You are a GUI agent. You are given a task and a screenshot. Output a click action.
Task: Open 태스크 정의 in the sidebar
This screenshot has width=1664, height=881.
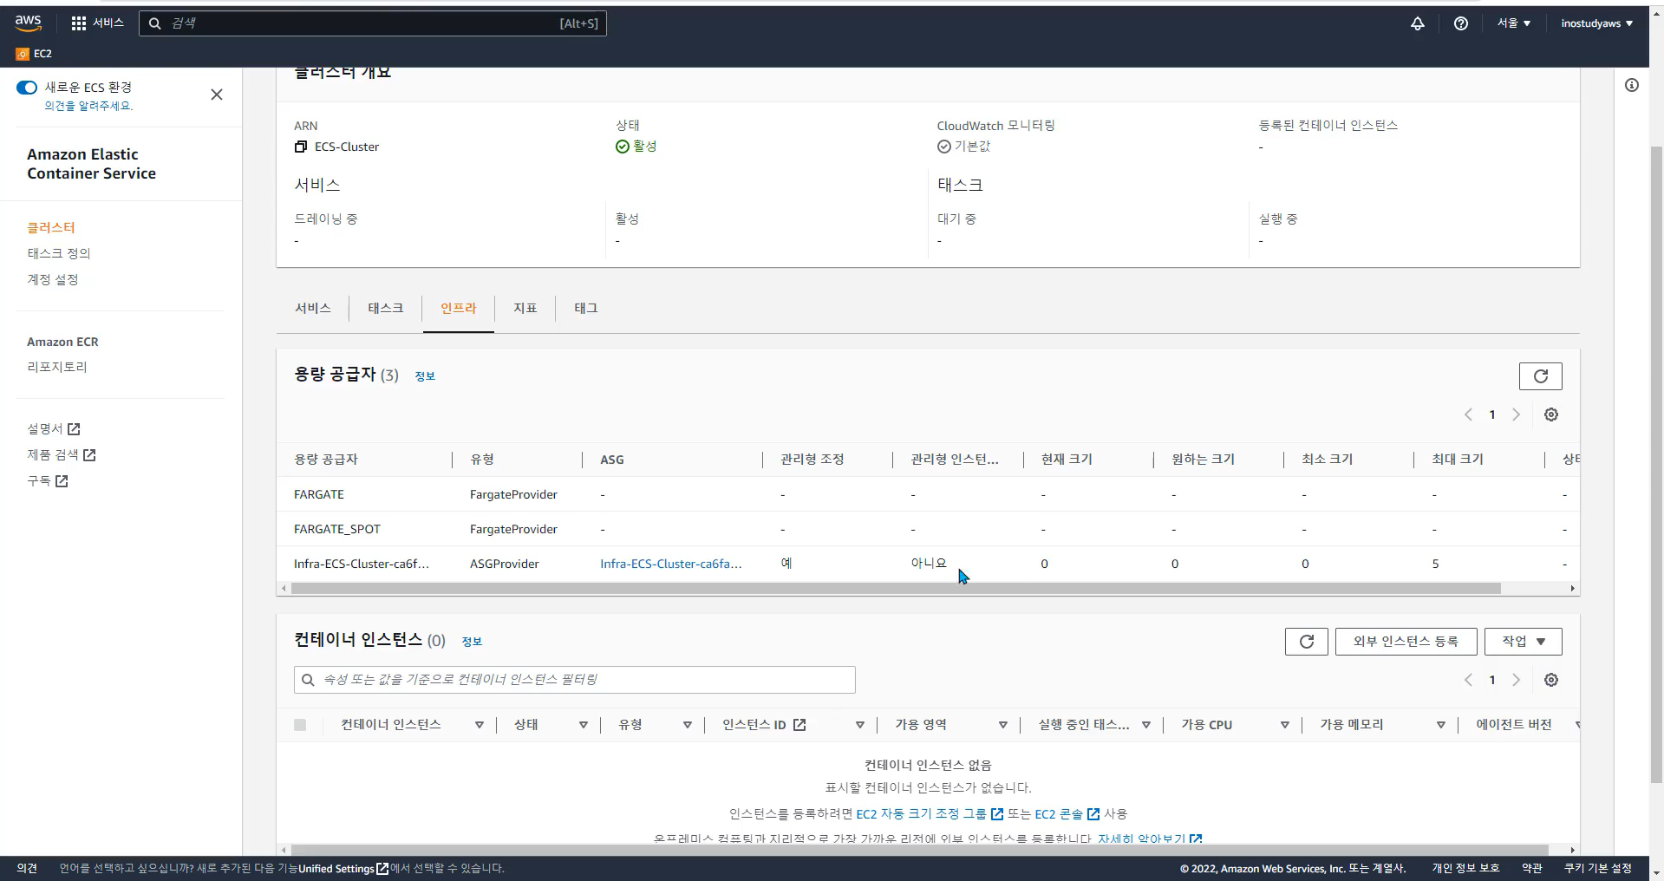point(59,253)
